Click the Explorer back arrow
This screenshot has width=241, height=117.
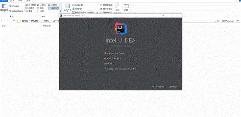(2, 21)
